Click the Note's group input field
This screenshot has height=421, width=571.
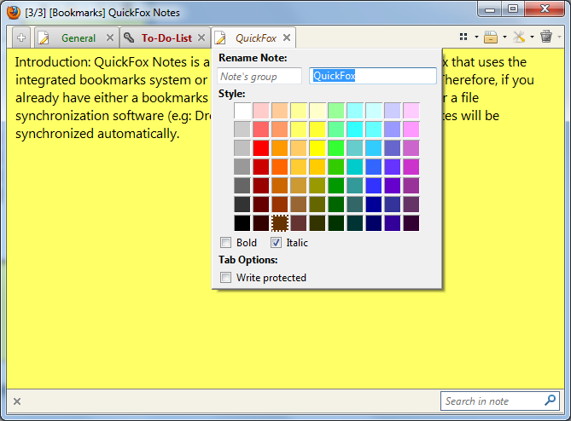point(259,77)
